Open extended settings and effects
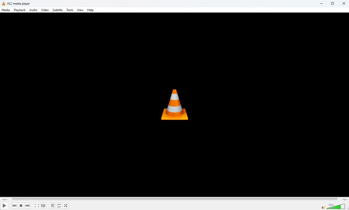 pyautogui.click(x=43, y=205)
